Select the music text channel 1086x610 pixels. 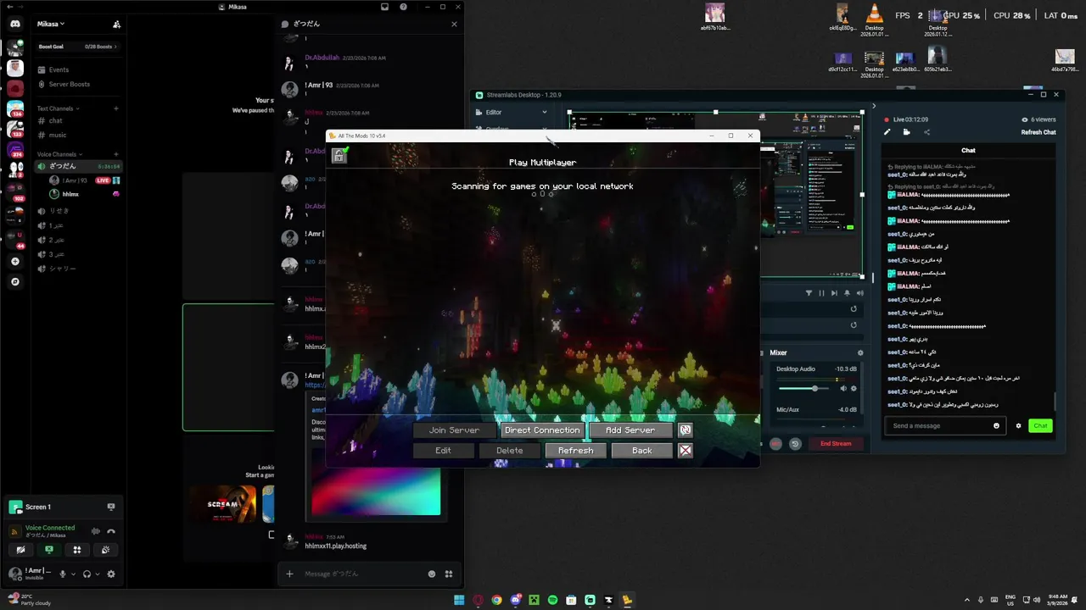79,135
